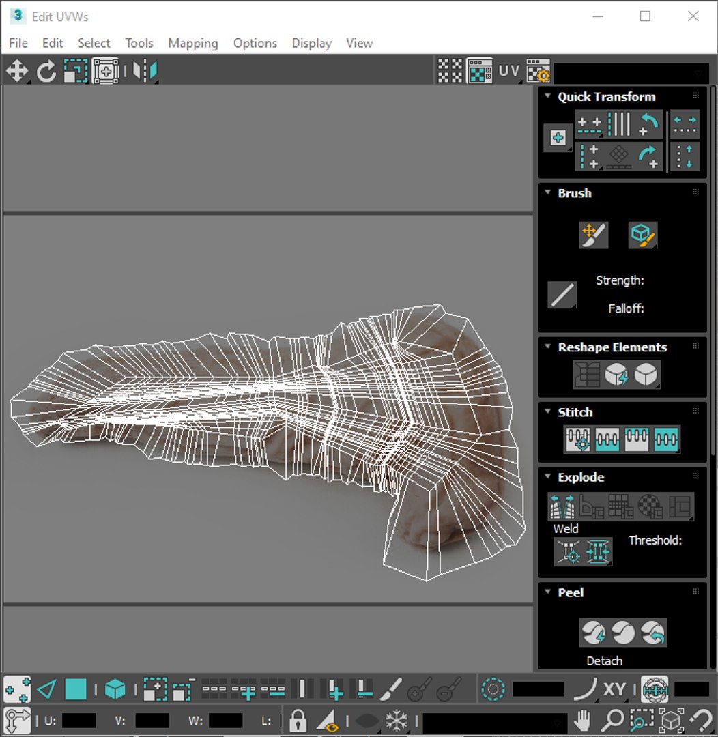Click the Space Horizontally icon in Quick Transform

(x=685, y=125)
